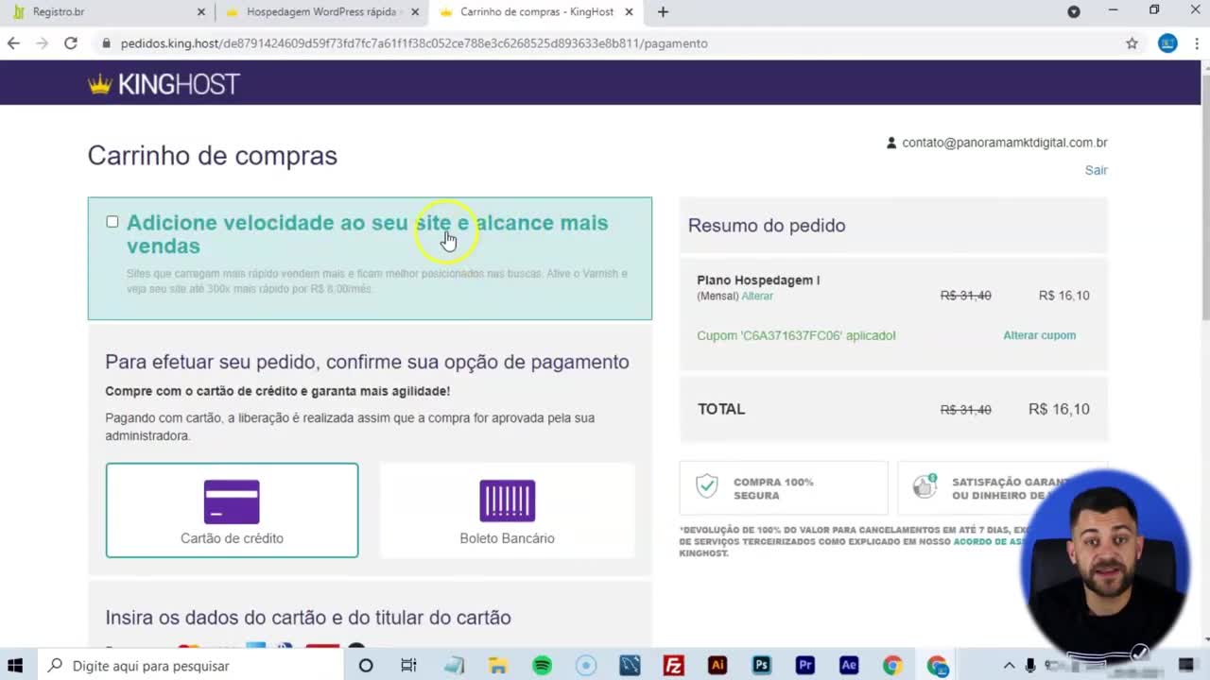1210x680 pixels.
Task: Open Task View on the taskbar
Action: click(408, 666)
